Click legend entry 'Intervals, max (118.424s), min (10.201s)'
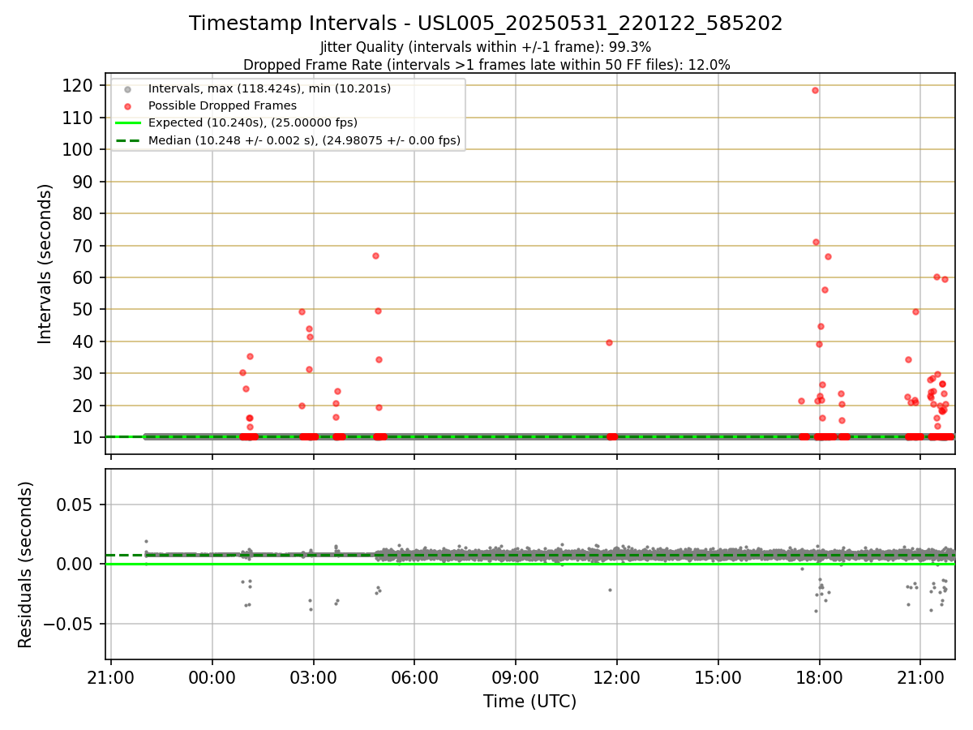This screenshot has width=973, height=730. [x=269, y=88]
